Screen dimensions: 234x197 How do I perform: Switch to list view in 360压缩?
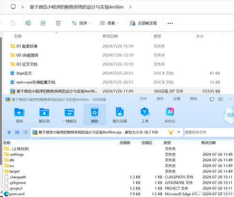point(25,132)
